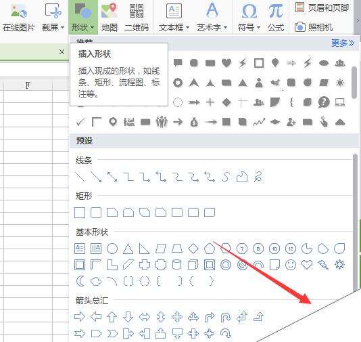Select the cylinder basic shape
This screenshot has width=361, height=342.
[x=177, y=265]
